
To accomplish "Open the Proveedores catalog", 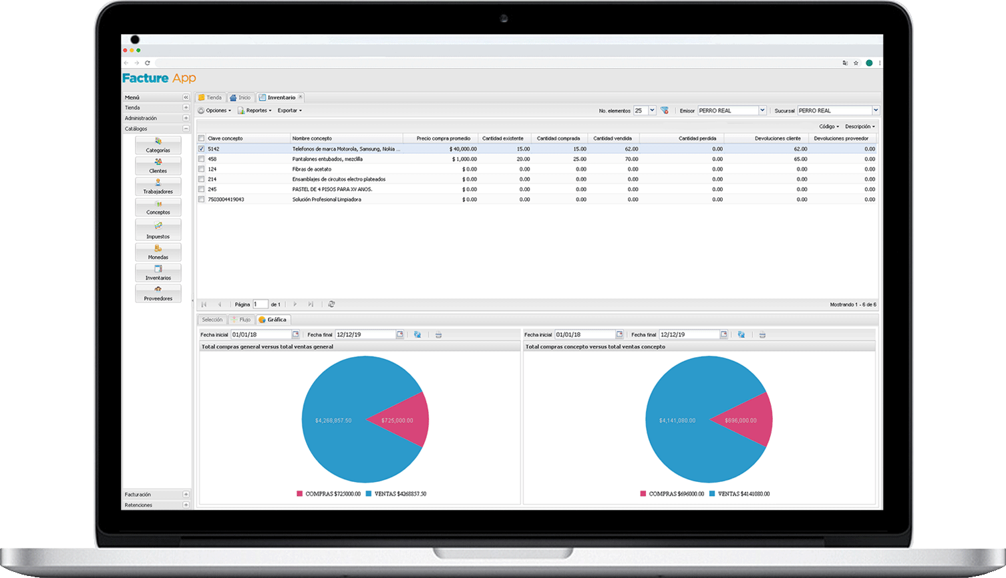I will click(158, 293).
